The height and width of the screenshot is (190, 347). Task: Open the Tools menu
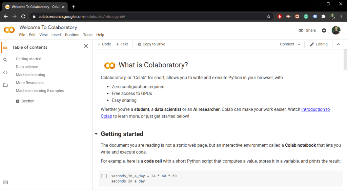pos(88,35)
